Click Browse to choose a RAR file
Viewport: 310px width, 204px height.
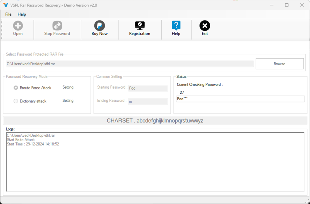point(279,64)
